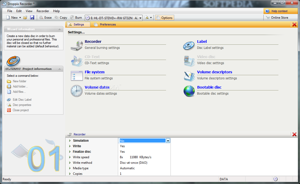Open Help context button
This screenshot has height=184, width=300.
[x=281, y=11]
